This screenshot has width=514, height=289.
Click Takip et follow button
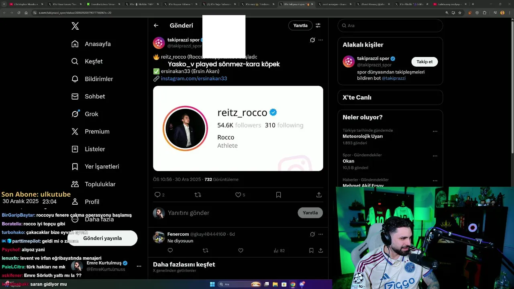(424, 62)
